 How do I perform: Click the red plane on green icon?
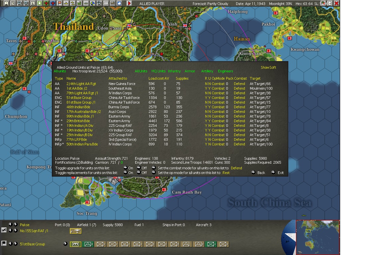tap(46, 3)
